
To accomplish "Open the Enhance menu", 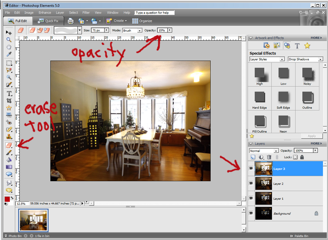I will click(x=45, y=13).
